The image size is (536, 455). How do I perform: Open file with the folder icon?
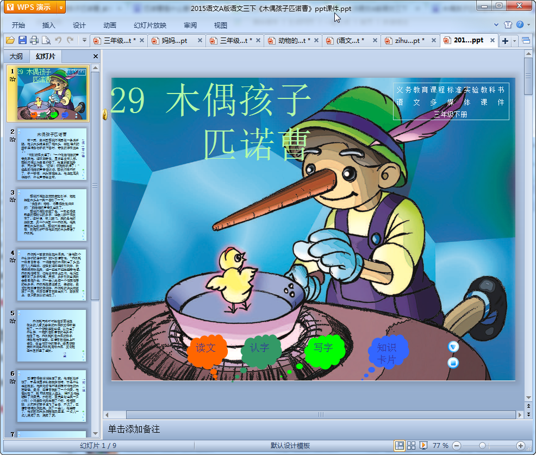(10, 40)
